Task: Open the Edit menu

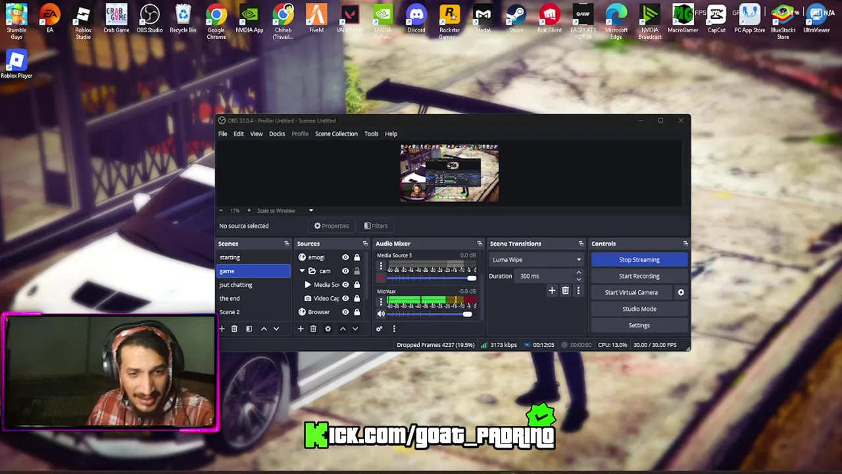Action: tap(238, 134)
